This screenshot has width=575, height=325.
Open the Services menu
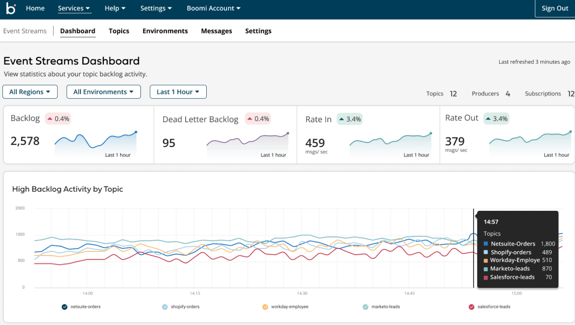pyautogui.click(x=75, y=8)
